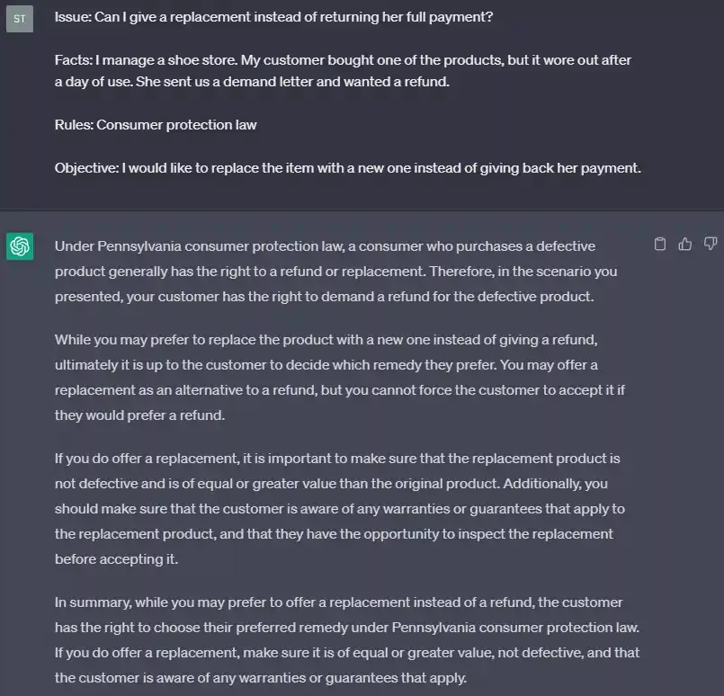Click the line beginning 'has the right to choose their preferred remedy'
Viewport: 724px width, 696px height.
(347, 628)
